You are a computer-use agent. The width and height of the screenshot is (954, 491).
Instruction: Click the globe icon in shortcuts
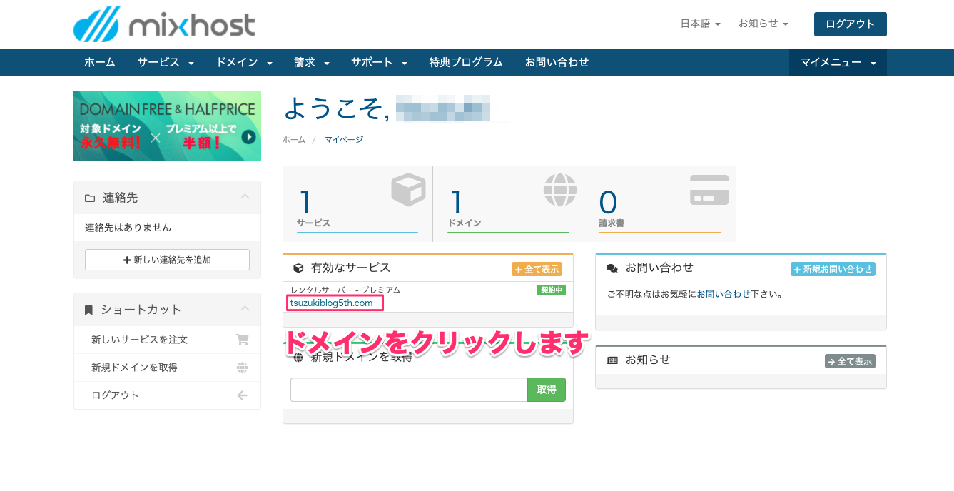click(242, 368)
